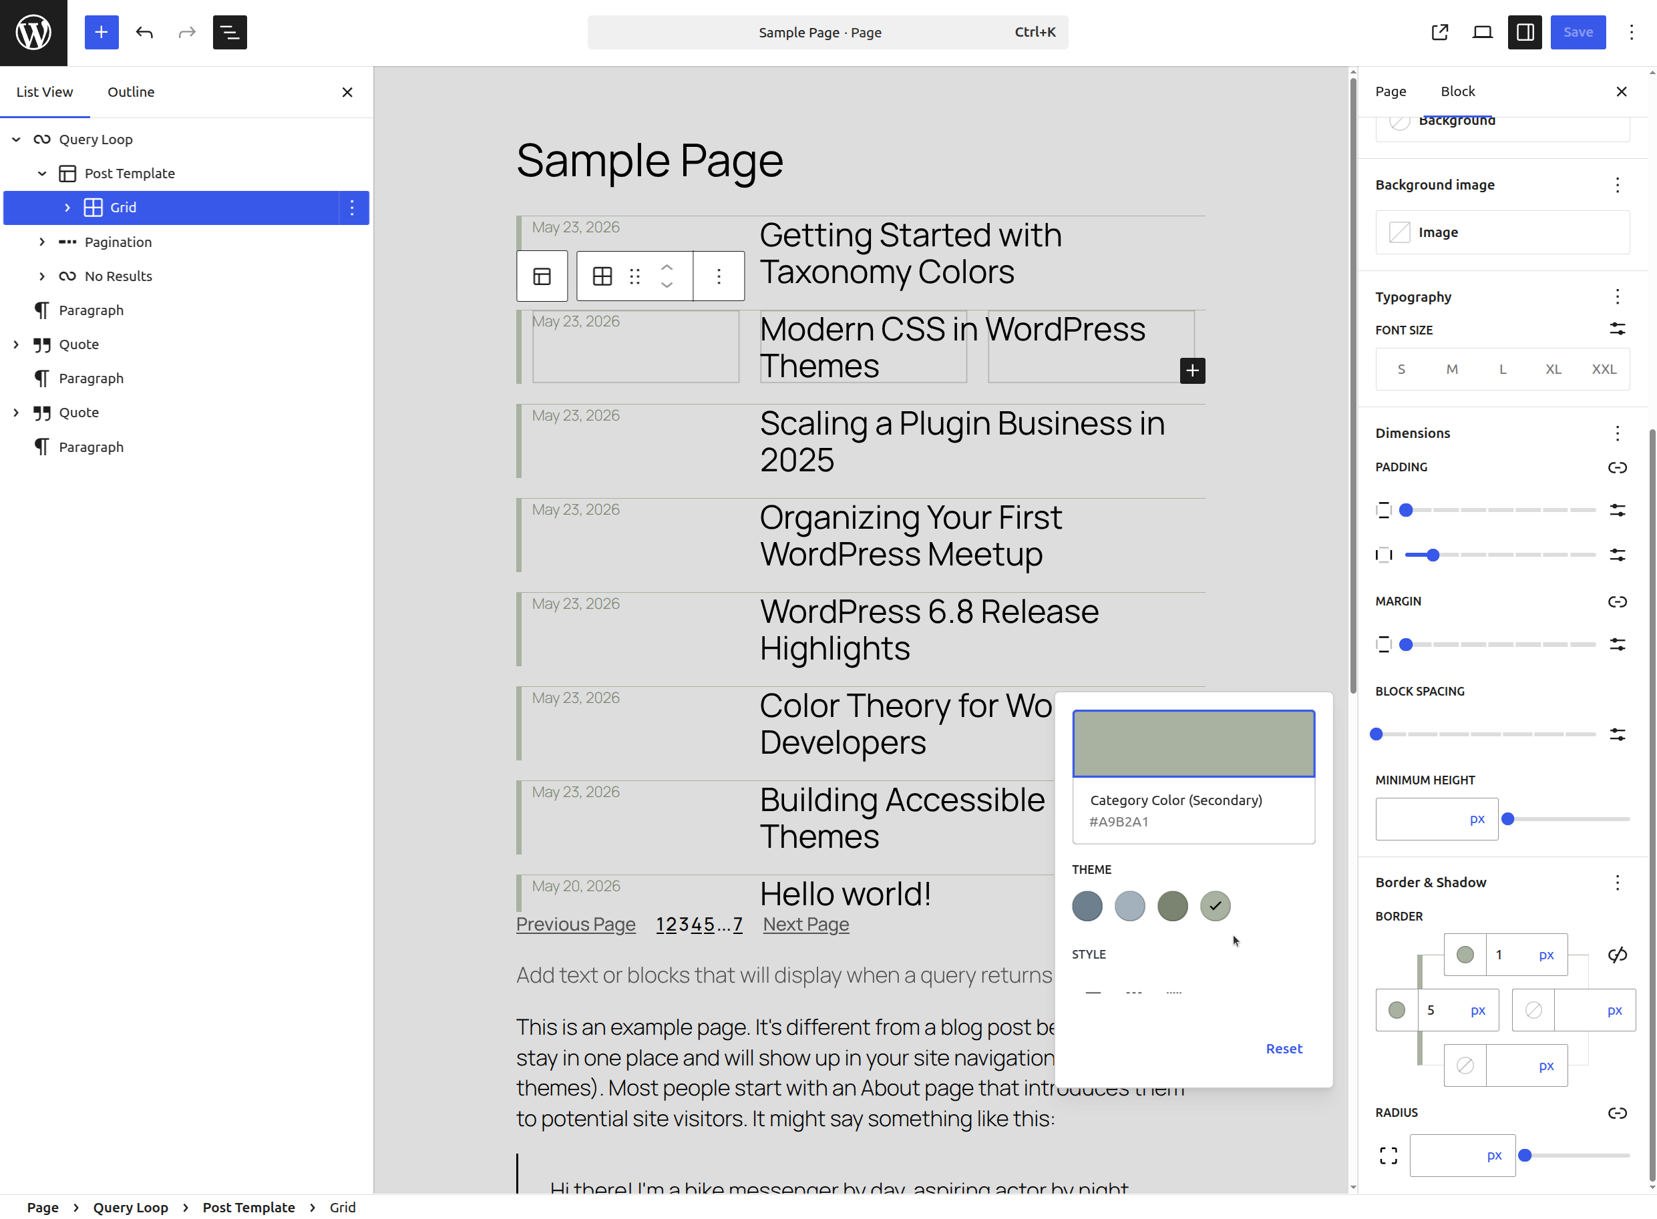Toggle the Settings sidebar icon
The width and height of the screenshot is (1657, 1219).
pyautogui.click(x=1525, y=33)
